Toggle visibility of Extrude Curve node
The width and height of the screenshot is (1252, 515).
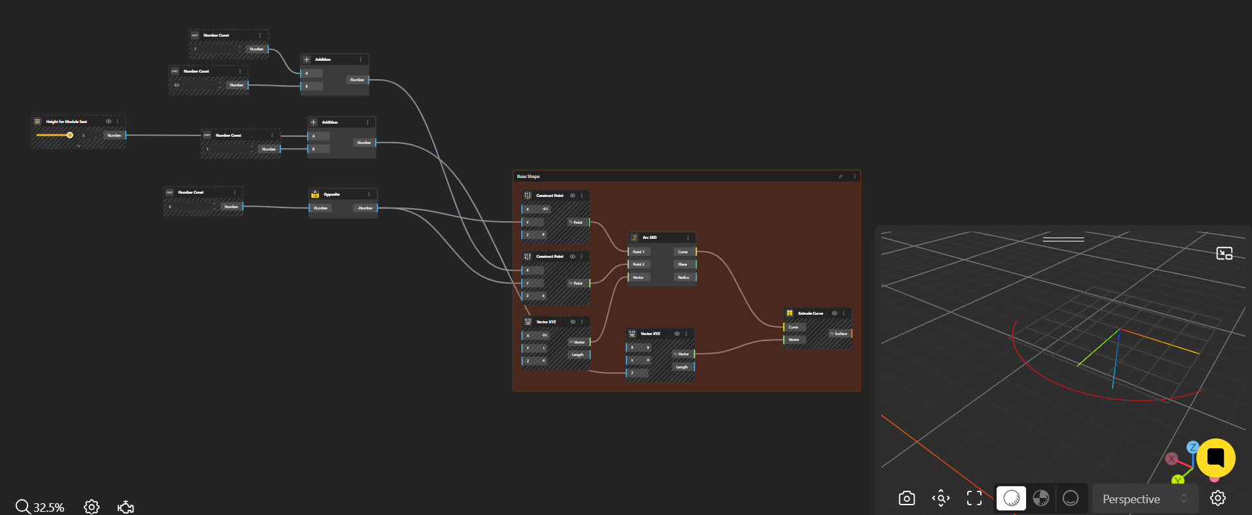834,313
